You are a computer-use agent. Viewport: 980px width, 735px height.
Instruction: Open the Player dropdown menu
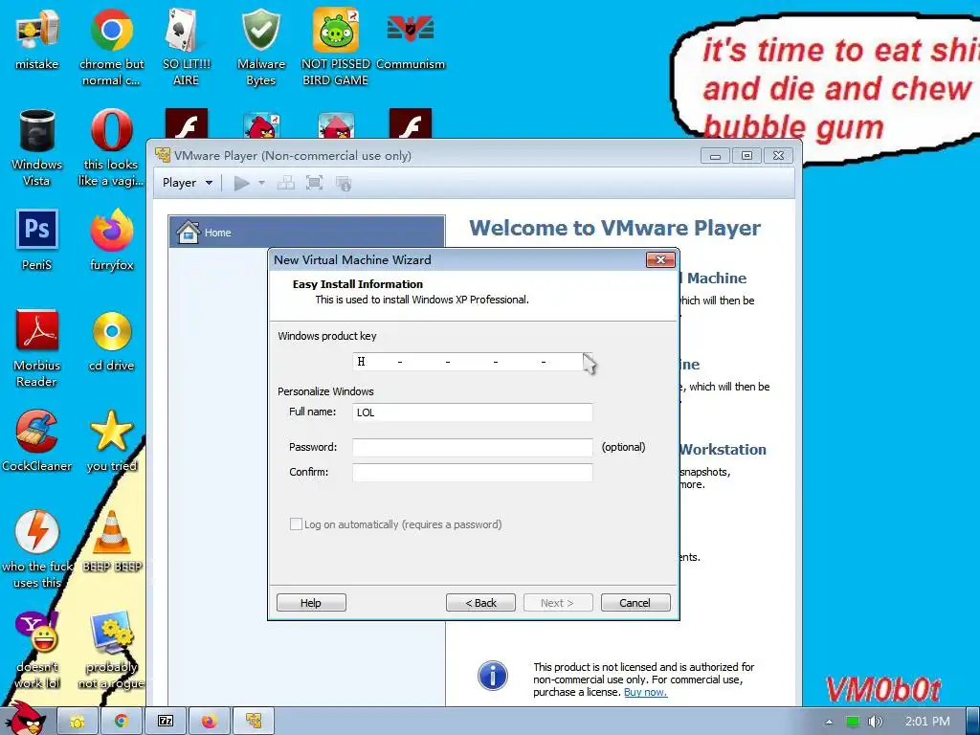click(x=187, y=183)
